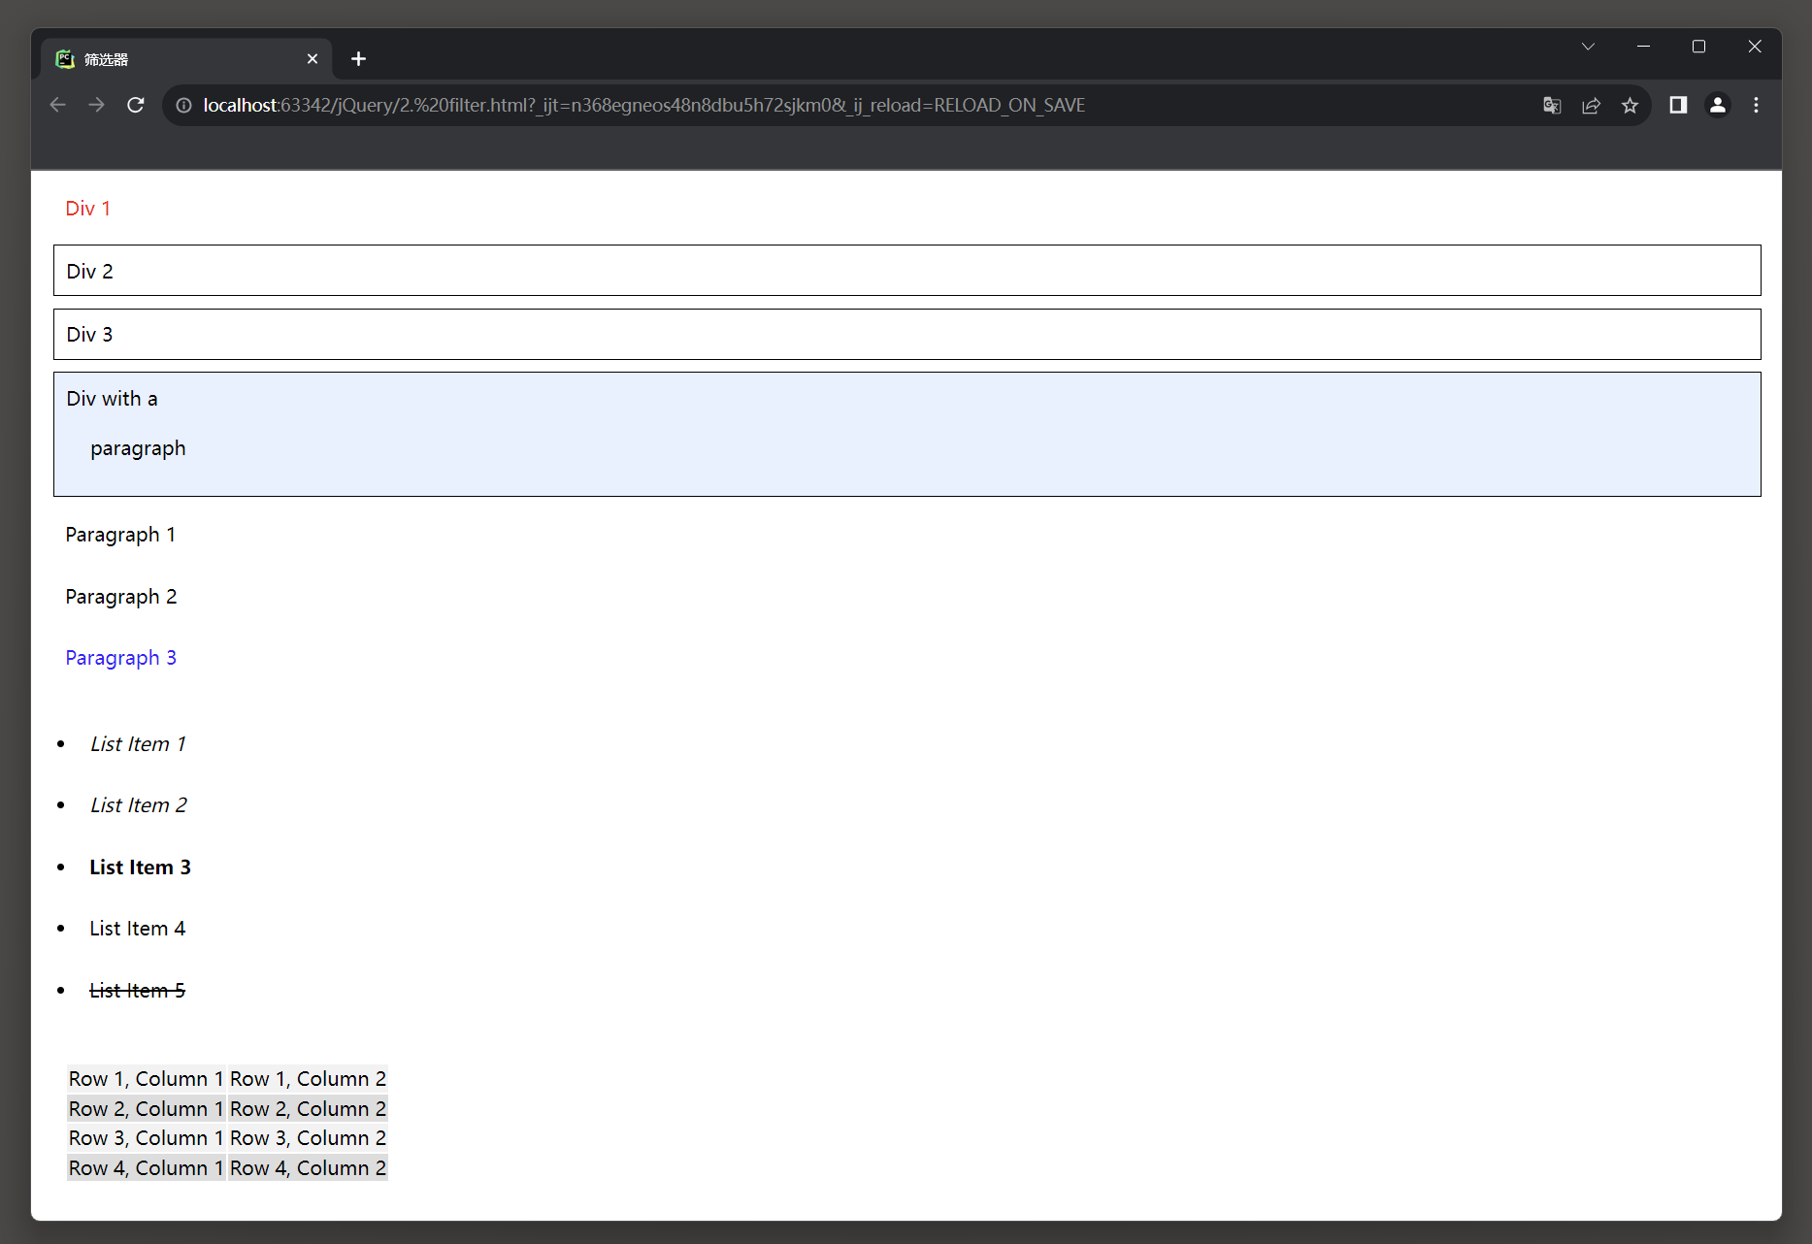
Task: Click the browser forward arrow
Action: point(96,105)
